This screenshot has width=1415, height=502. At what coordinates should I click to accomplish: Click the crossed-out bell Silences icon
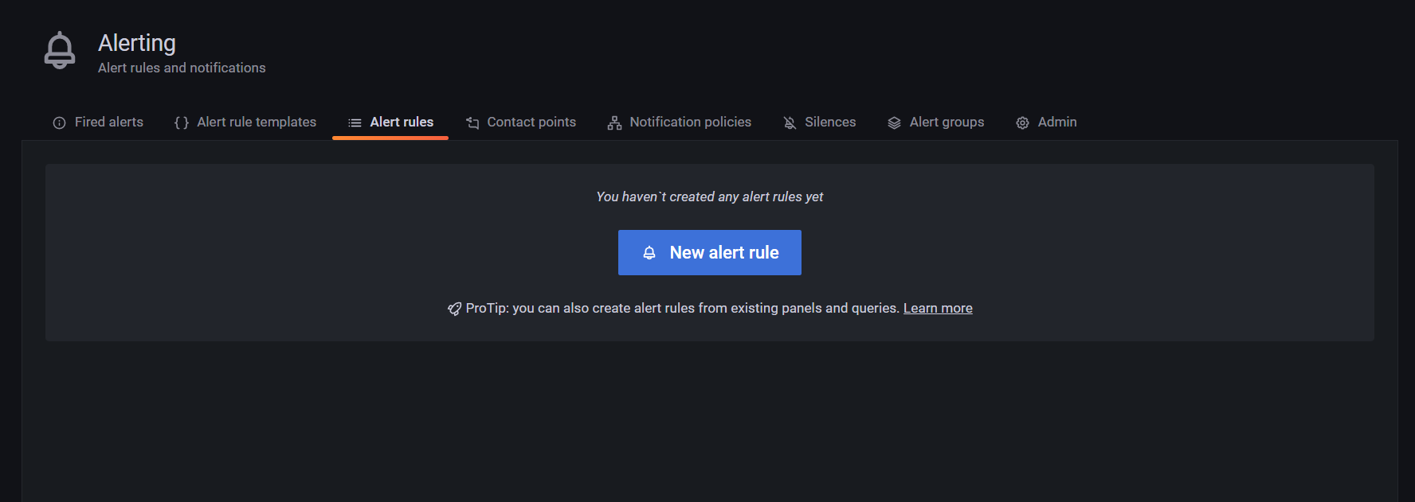point(790,123)
